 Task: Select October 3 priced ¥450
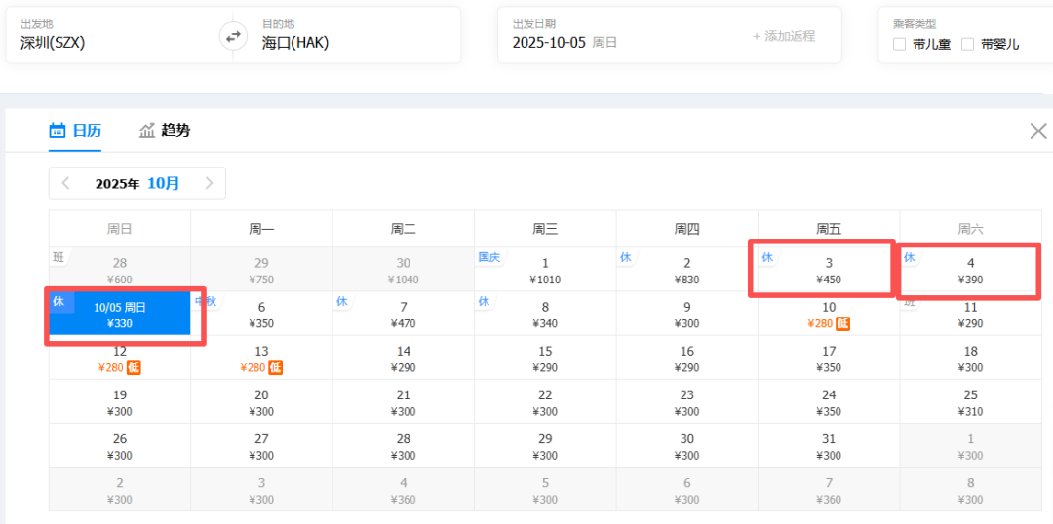[828, 271]
